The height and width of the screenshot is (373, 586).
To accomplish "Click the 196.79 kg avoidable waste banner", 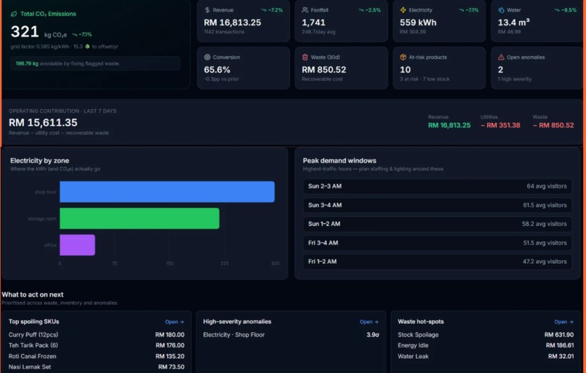I will (95, 63).
